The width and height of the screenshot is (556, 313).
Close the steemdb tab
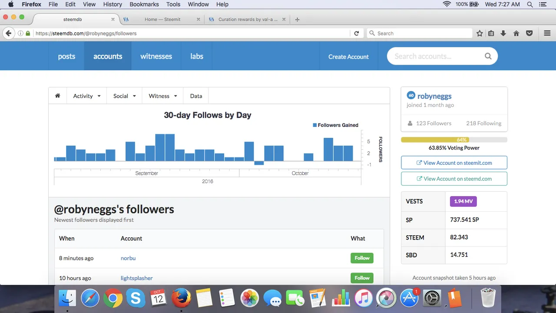113,20
